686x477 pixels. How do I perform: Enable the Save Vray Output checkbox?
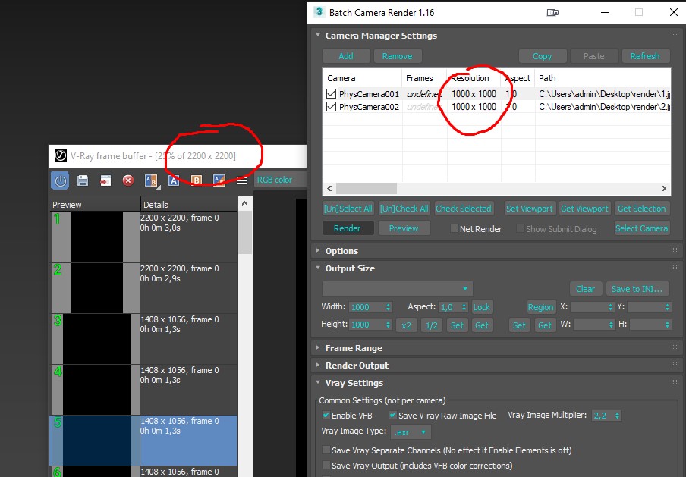(326, 465)
